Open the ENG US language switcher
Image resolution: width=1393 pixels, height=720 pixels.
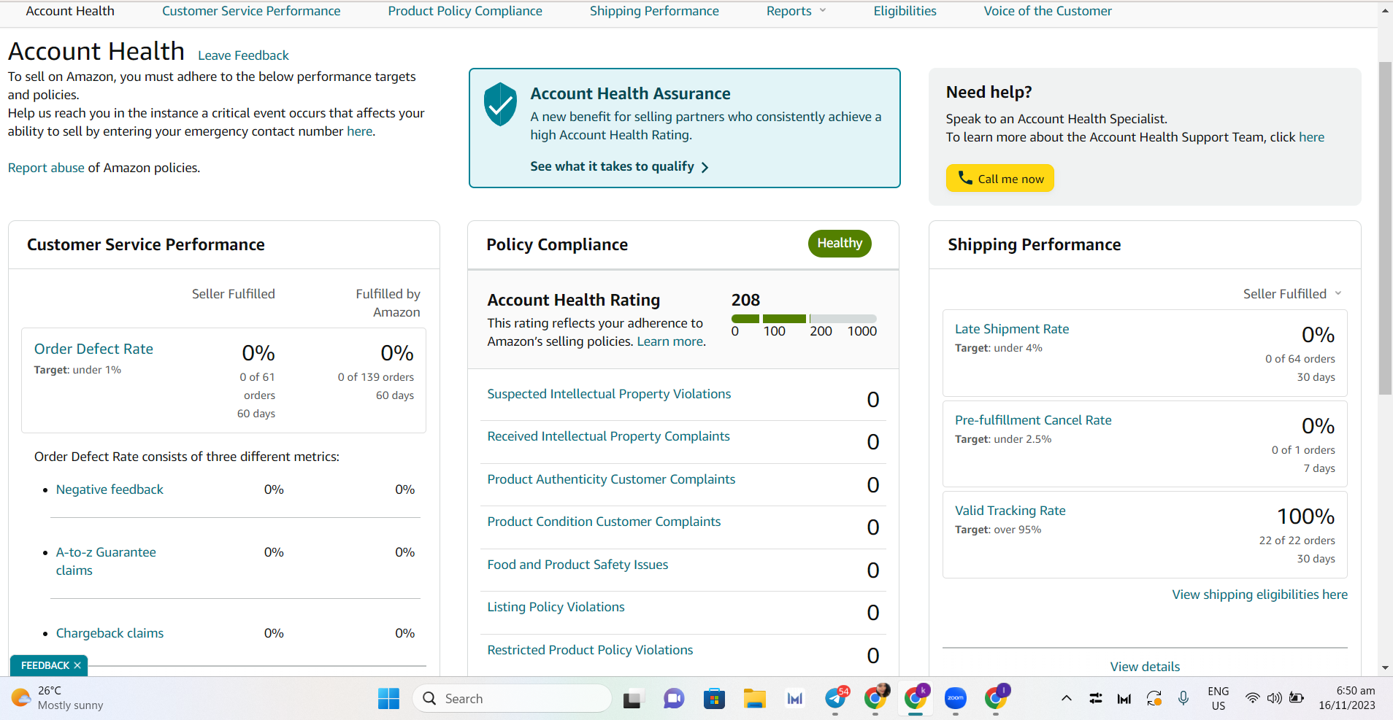point(1218,698)
